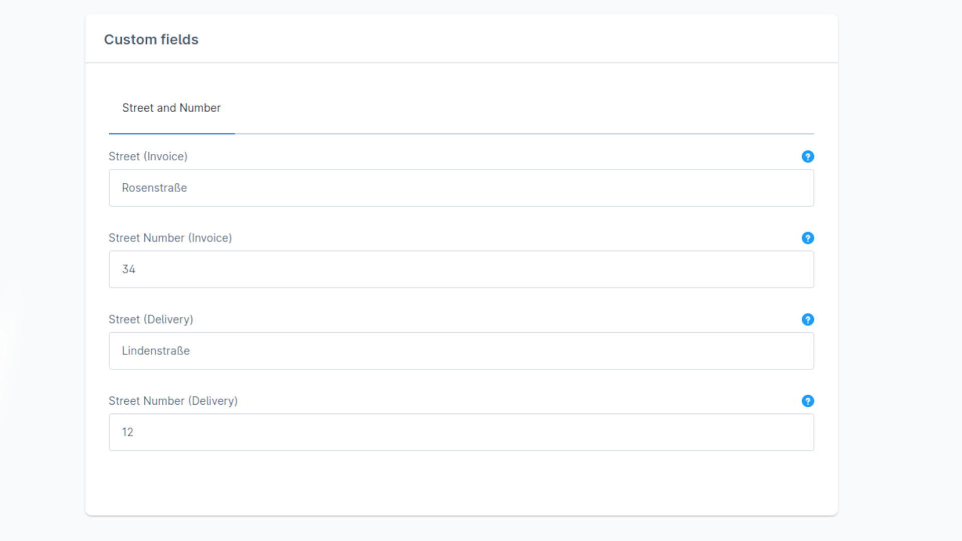Click the Street (Invoice) label
The height and width of the screenshot is (541, 962).
(x=148, y=157)
